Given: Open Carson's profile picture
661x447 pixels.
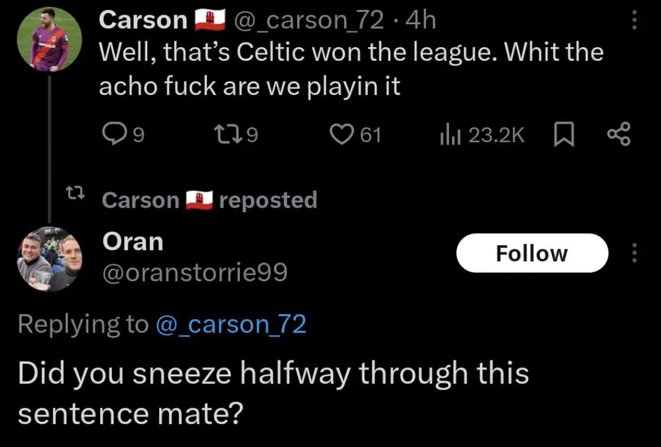Looking at the screenshot, I should [49, 39].
